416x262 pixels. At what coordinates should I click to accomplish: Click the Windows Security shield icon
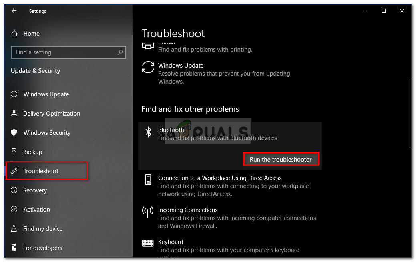point(14,132)
